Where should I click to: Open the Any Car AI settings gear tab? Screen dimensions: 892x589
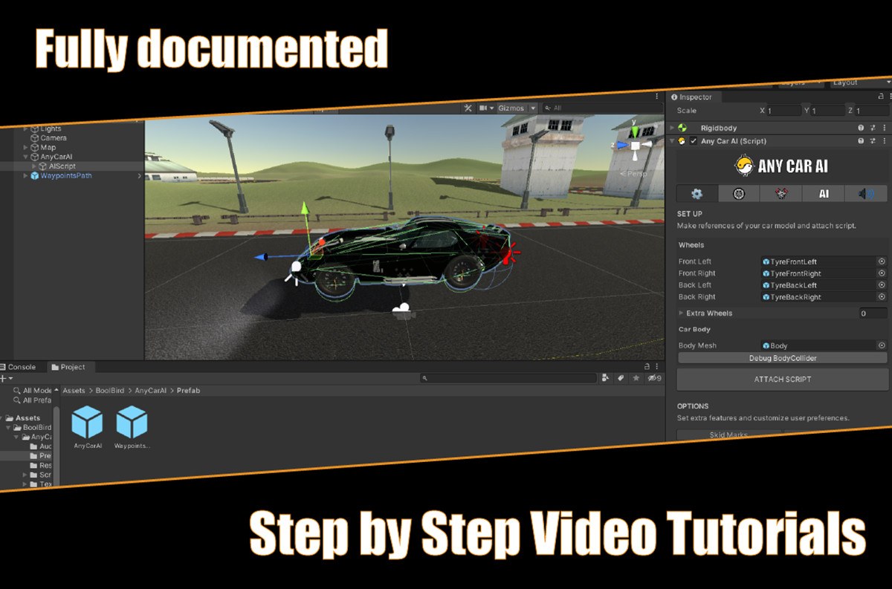pos(697,193)
